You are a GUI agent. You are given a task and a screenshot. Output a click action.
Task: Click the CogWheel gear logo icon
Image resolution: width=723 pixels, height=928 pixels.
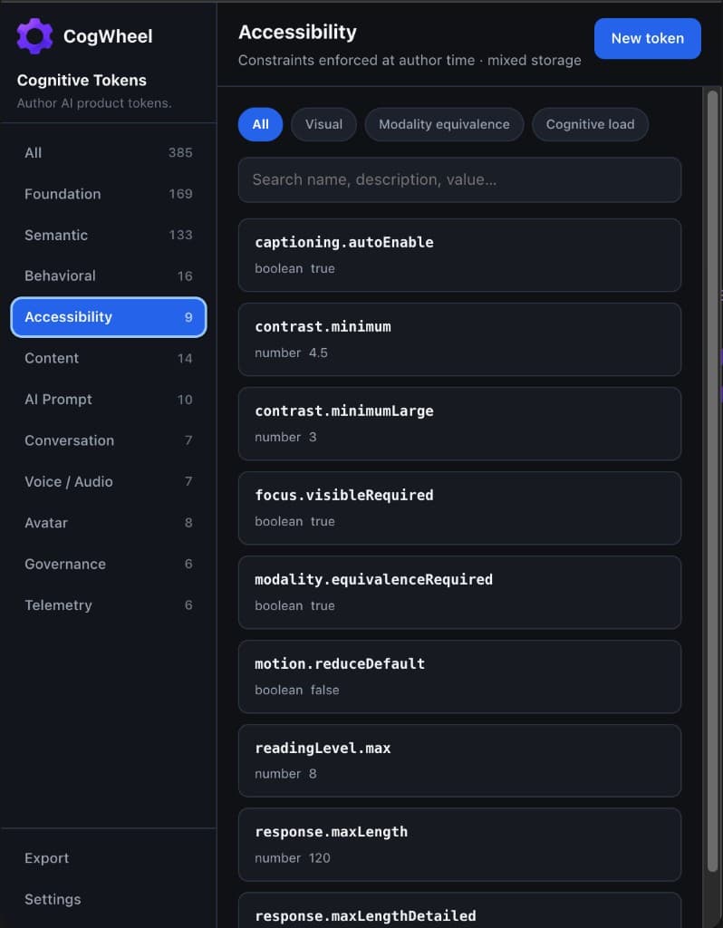(34, 36)
